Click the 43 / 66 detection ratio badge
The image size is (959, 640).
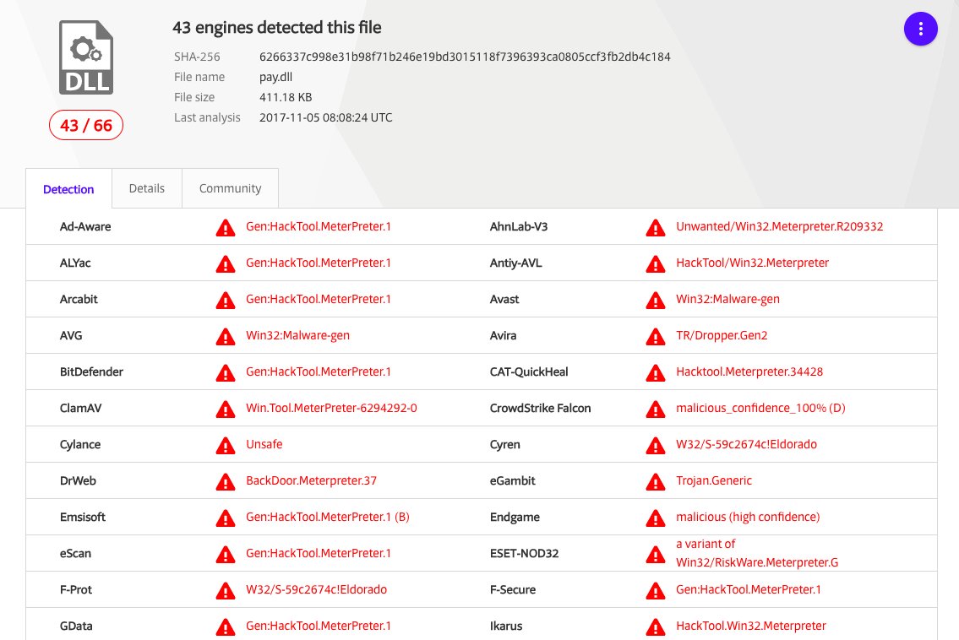click(x=86, y=125)
